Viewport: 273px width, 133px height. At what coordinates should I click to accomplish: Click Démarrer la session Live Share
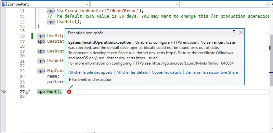(212, 72)
